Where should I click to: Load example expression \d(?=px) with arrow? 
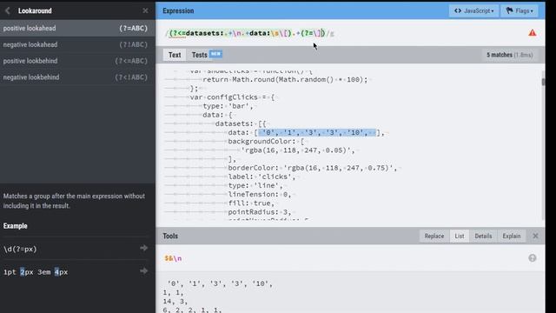(143, 248)
